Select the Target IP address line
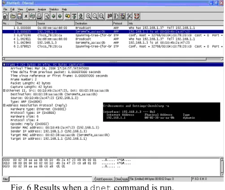The image size is (225, 190). point(48,138)
